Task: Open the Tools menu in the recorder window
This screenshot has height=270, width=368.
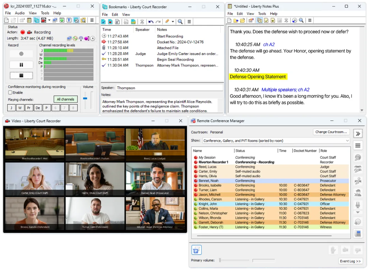Action: [x=45, y=13]
